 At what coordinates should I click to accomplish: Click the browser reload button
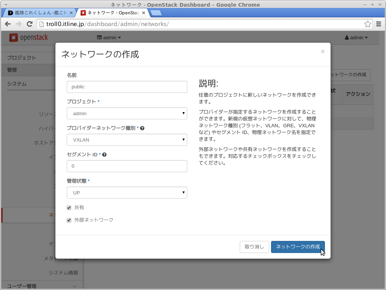[x=29, y=24]
